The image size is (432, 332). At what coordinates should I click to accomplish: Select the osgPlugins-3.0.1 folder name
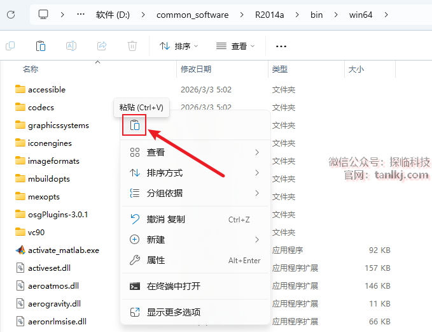(58, 215)
